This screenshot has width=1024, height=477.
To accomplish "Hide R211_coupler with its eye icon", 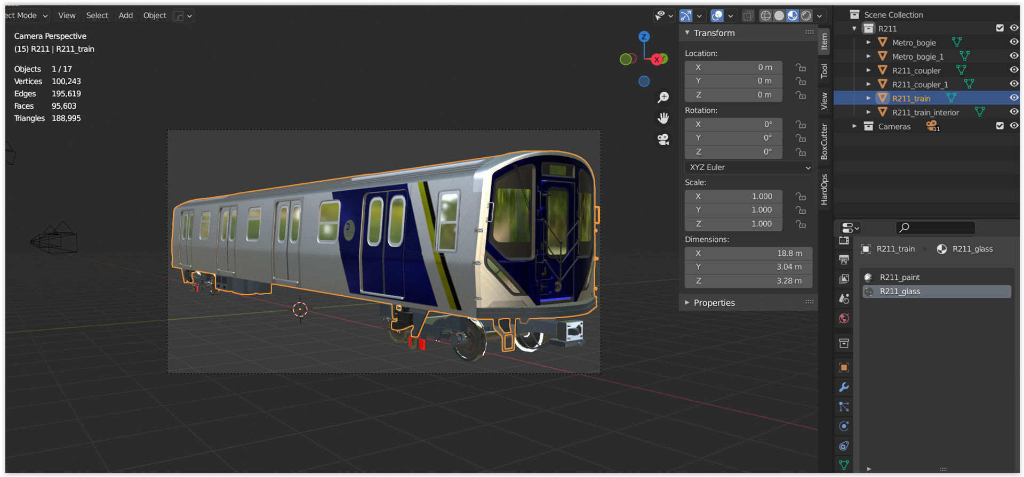I will tap(1014, 69).
